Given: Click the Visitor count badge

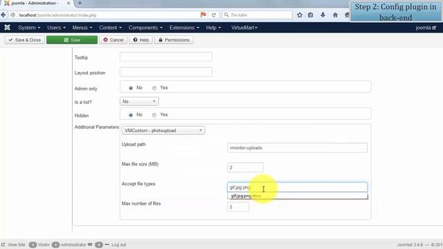Looking at the screenshot, I should click(33, 244).
